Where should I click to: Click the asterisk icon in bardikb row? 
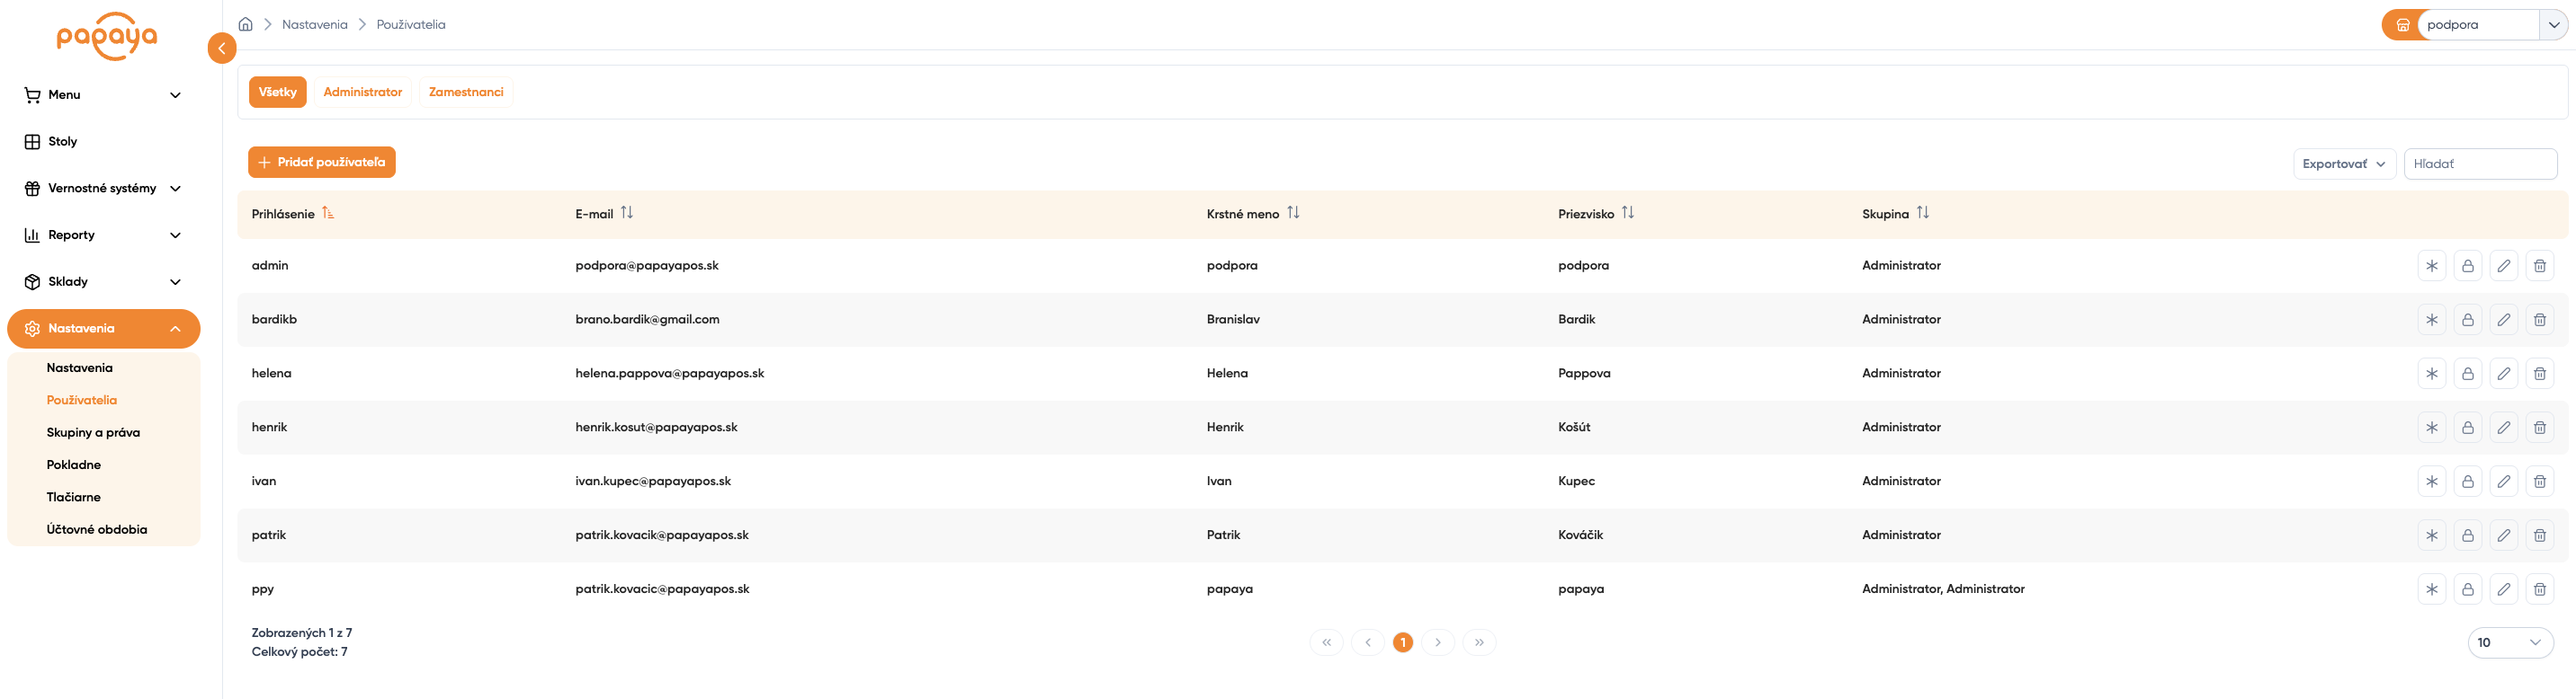point(2431,320)
